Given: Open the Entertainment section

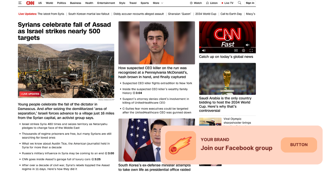Looking at the screenshot, I should click(x=106, y=3).
